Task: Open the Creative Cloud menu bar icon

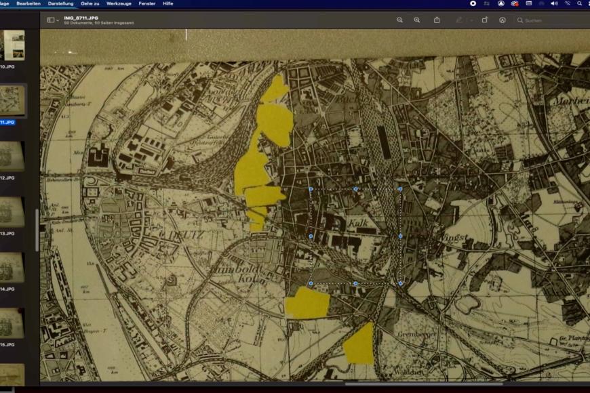Action: pos(515,3)
